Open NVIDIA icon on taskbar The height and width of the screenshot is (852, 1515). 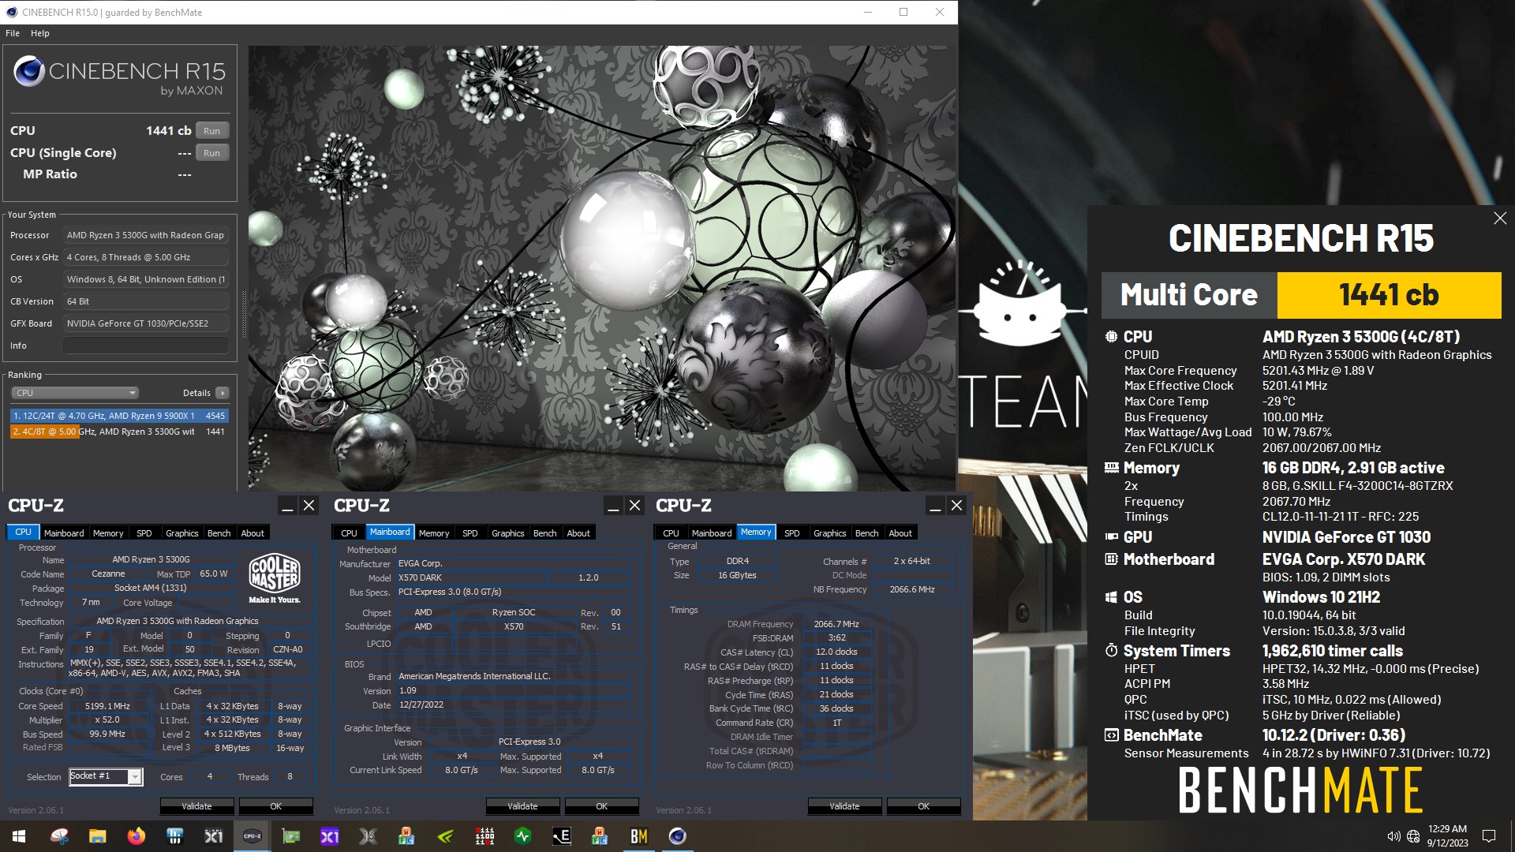pyautogui.click(x=446, y=836)
